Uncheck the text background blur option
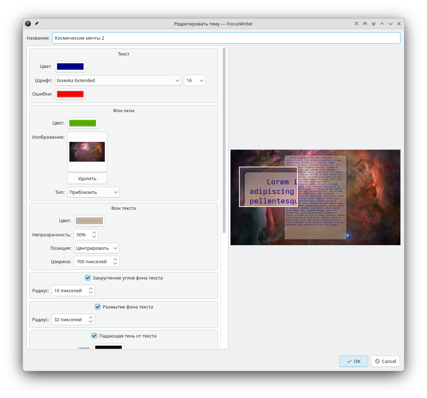427x398 pixels. [x=98, y=307]
